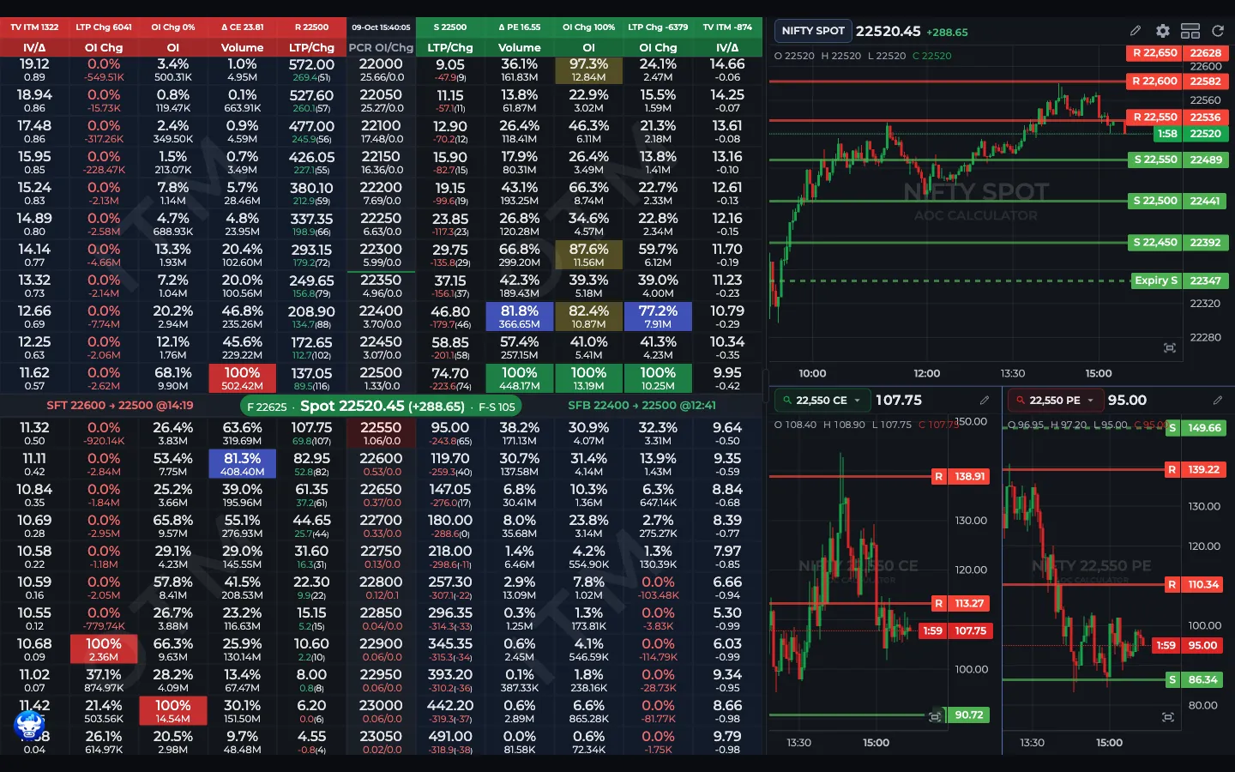The image size is (1235, 772).
Task: Click the TV ITM 1322 header cell
Action: (34, 27)
